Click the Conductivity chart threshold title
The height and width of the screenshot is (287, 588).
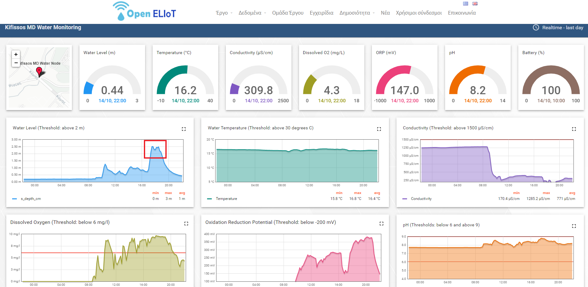point(448,128)
